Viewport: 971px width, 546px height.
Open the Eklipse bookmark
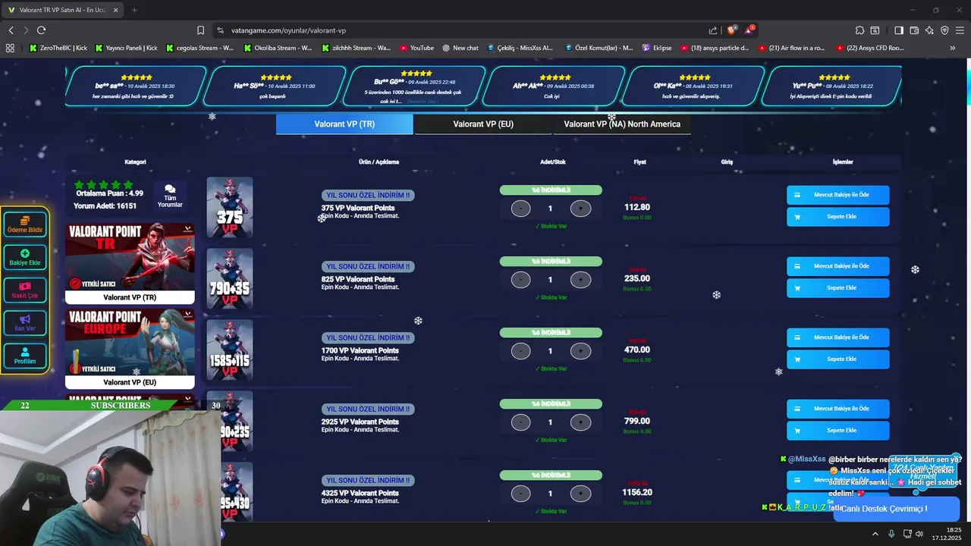click(656, 48)
